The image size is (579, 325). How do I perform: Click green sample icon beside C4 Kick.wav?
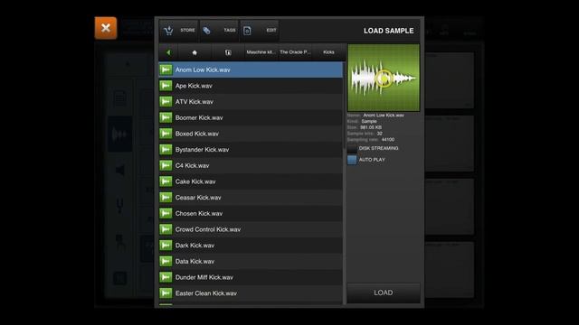point(166,165)
